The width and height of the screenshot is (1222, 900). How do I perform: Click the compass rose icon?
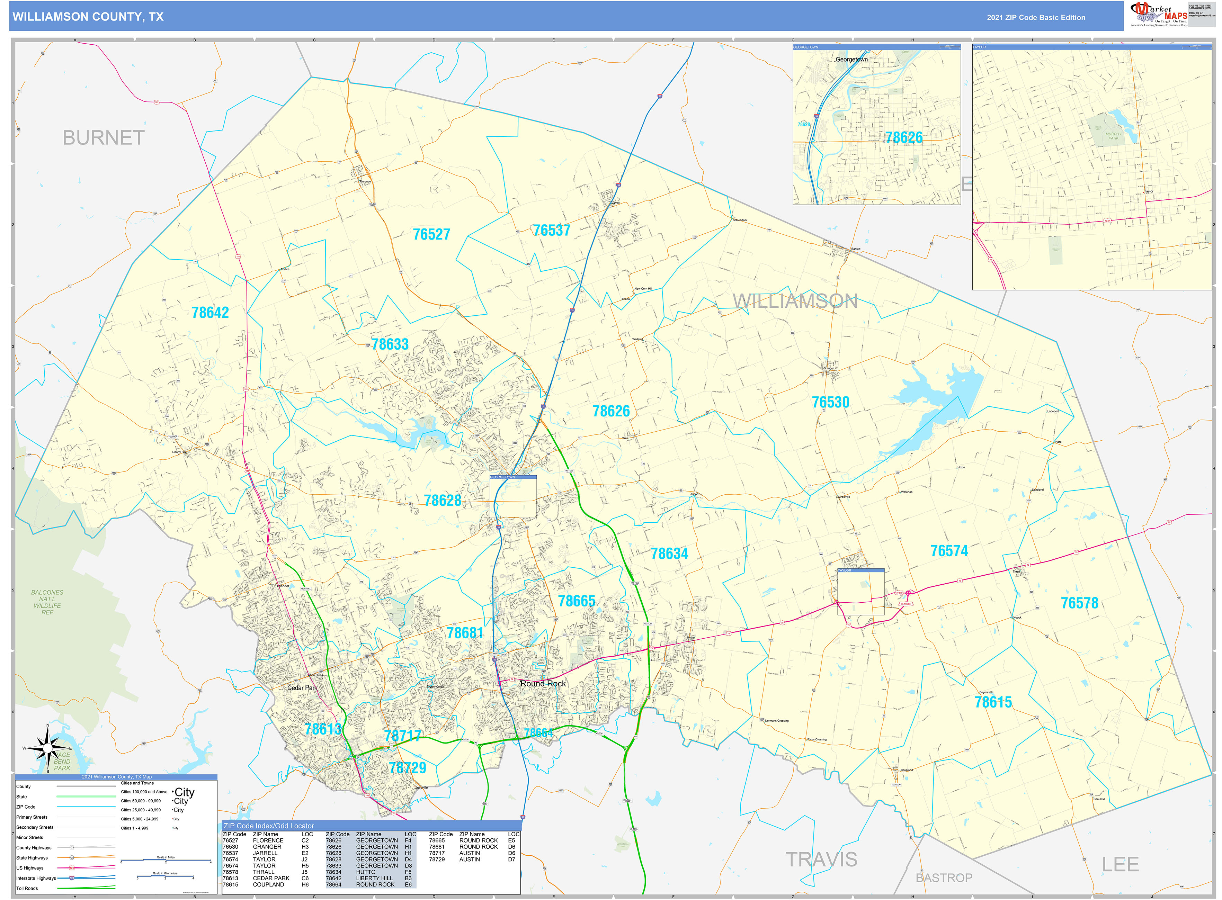[x=47, y=747]
